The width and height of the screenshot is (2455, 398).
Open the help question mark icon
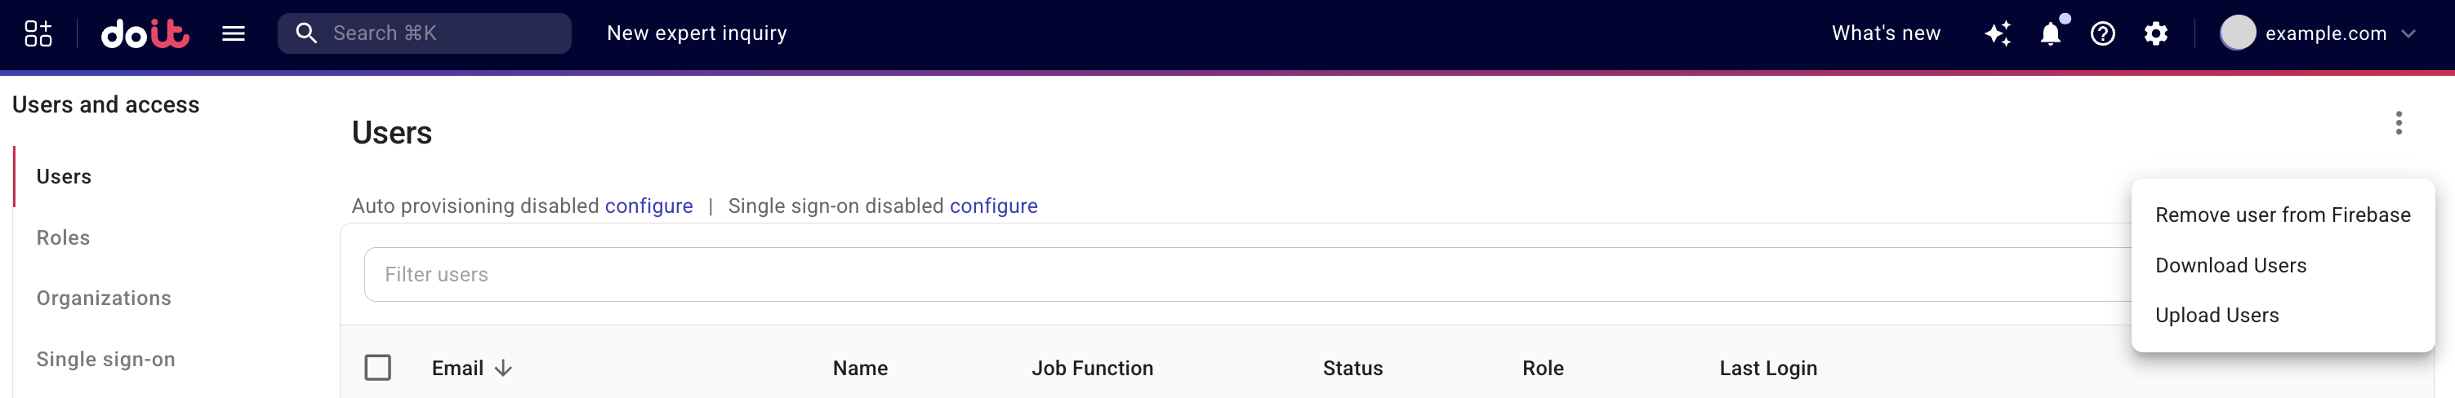coord(2102,34)
